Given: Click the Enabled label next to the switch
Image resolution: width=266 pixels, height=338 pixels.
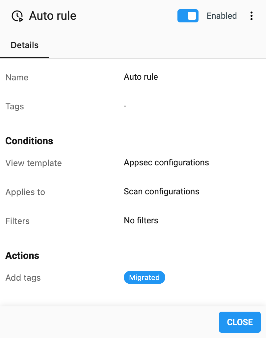Looking at the screenshot, I should tap(221, 15).
